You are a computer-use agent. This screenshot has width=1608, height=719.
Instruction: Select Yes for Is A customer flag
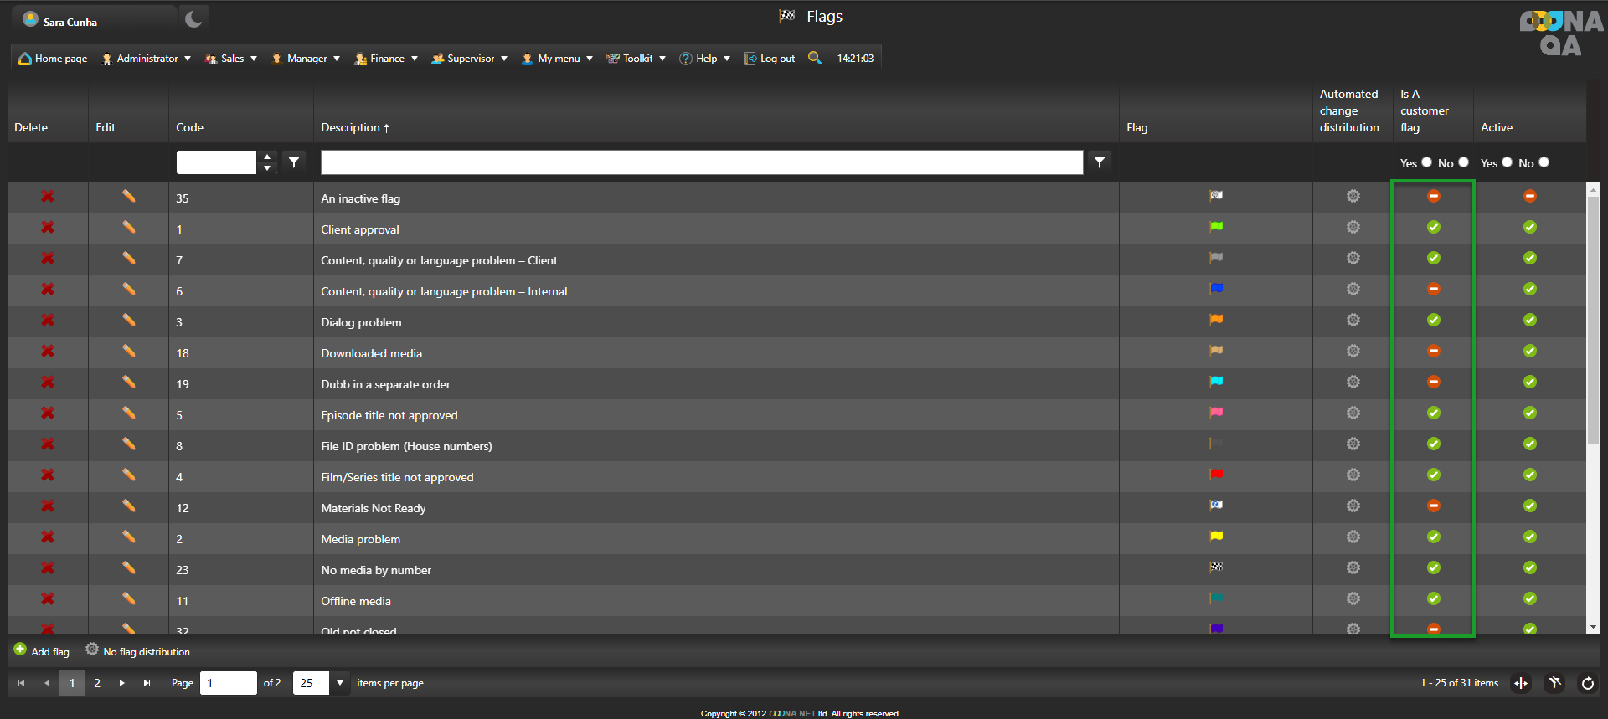(x=1426, y=162)
